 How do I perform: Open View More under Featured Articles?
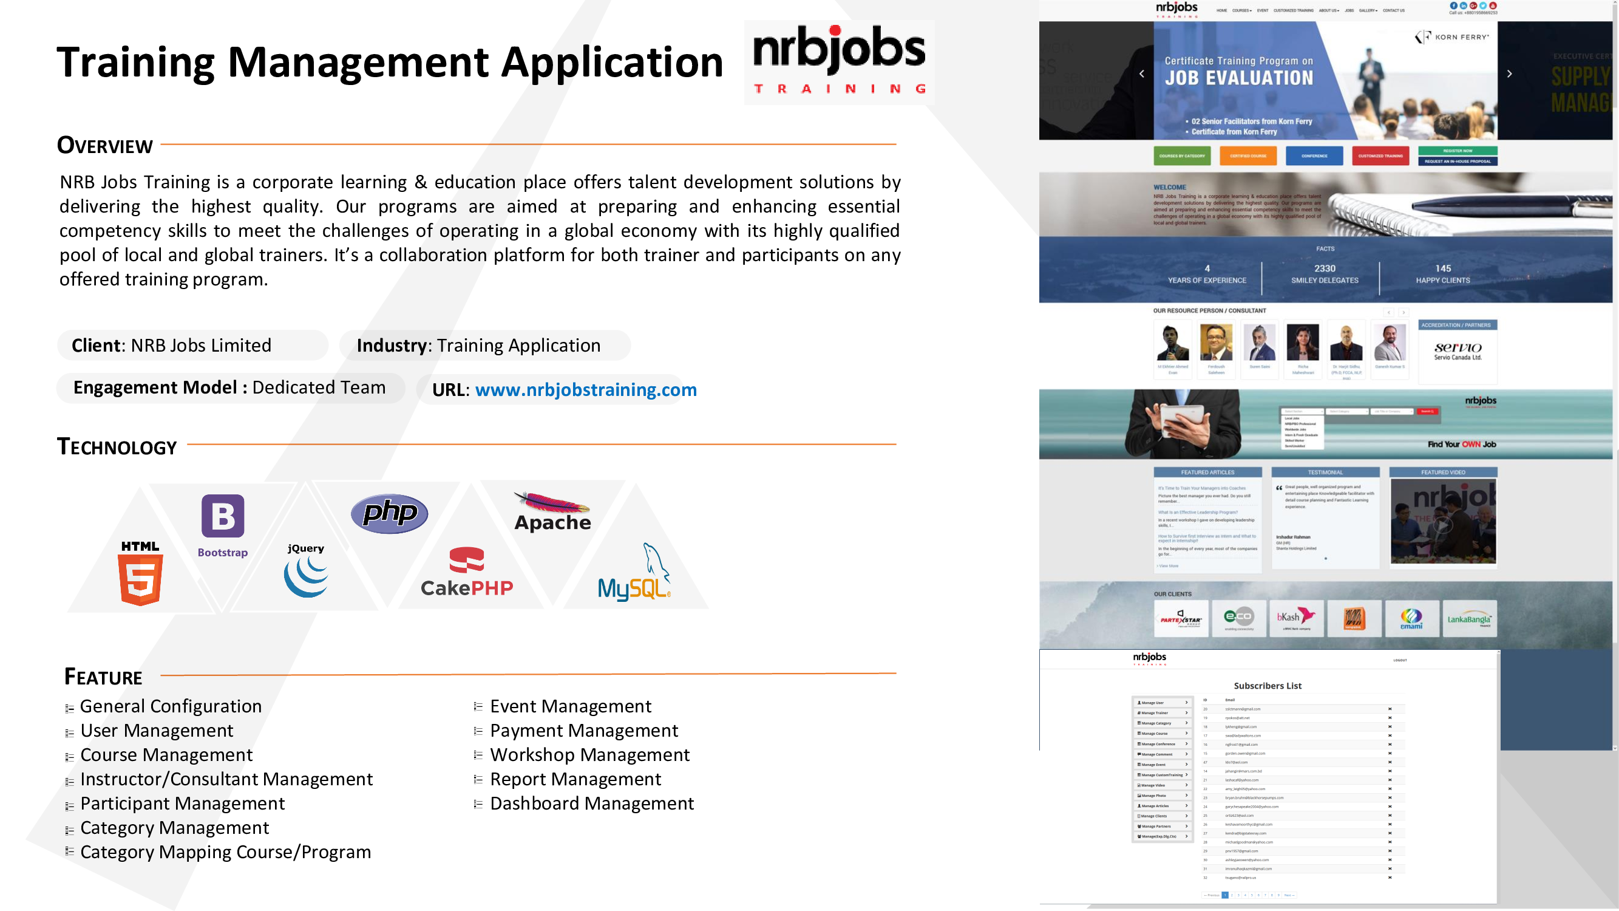pyautogui.click(x=1169, y=567)
